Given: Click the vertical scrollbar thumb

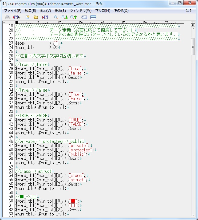Looking at the screenshot, I should 193,47.
